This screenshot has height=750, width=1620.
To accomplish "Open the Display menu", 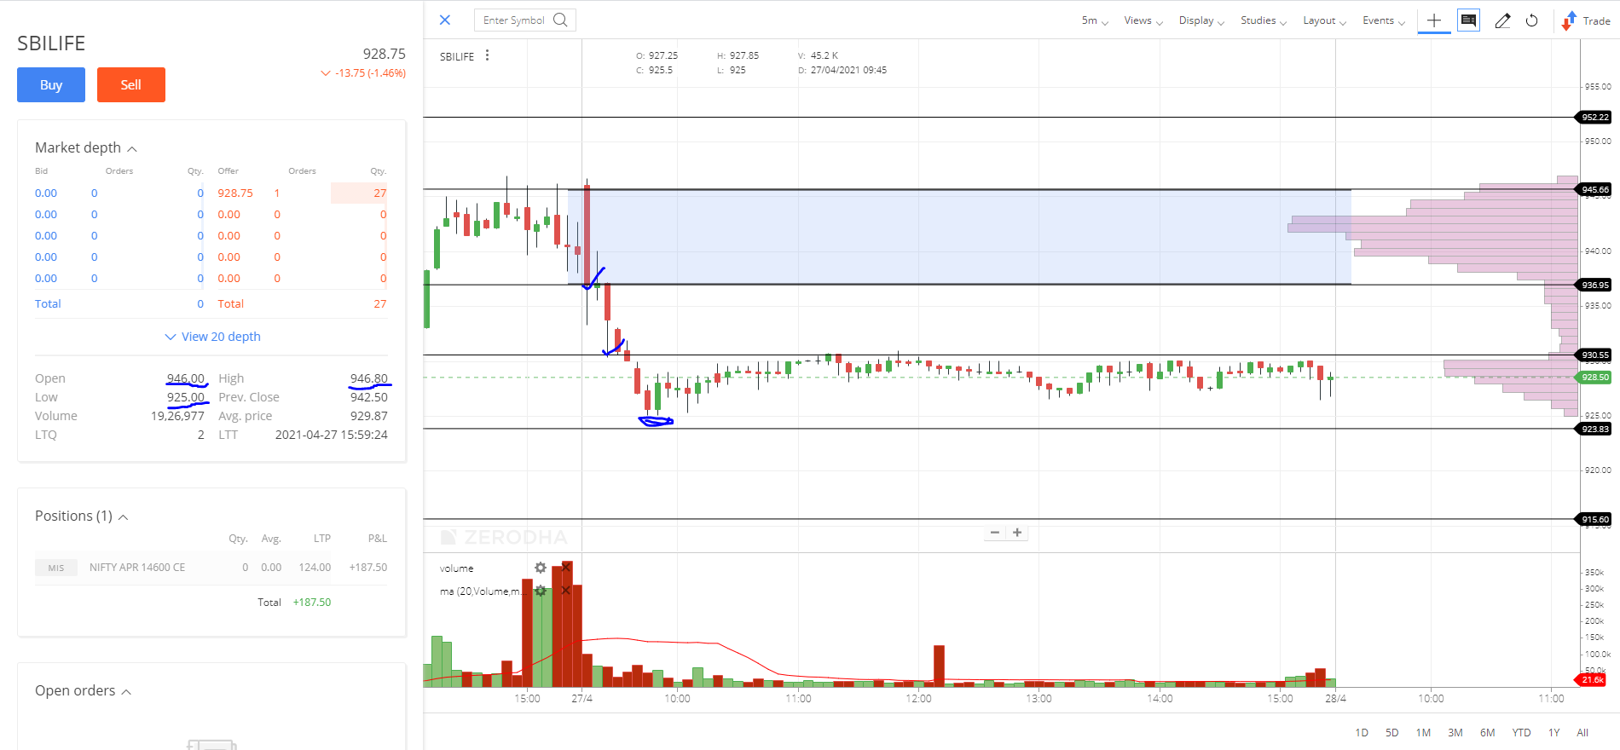I will pos(1201,20).
